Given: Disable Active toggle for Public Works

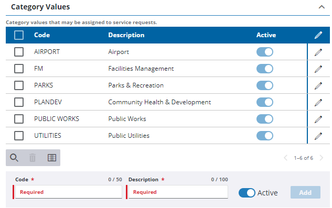Looking at the screenshot, I should point(265,119).
